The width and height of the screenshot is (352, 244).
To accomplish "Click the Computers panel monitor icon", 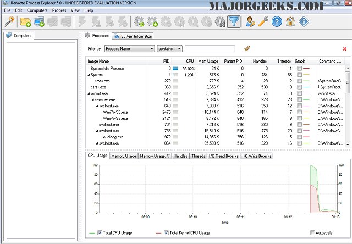I will coord(9,35).
